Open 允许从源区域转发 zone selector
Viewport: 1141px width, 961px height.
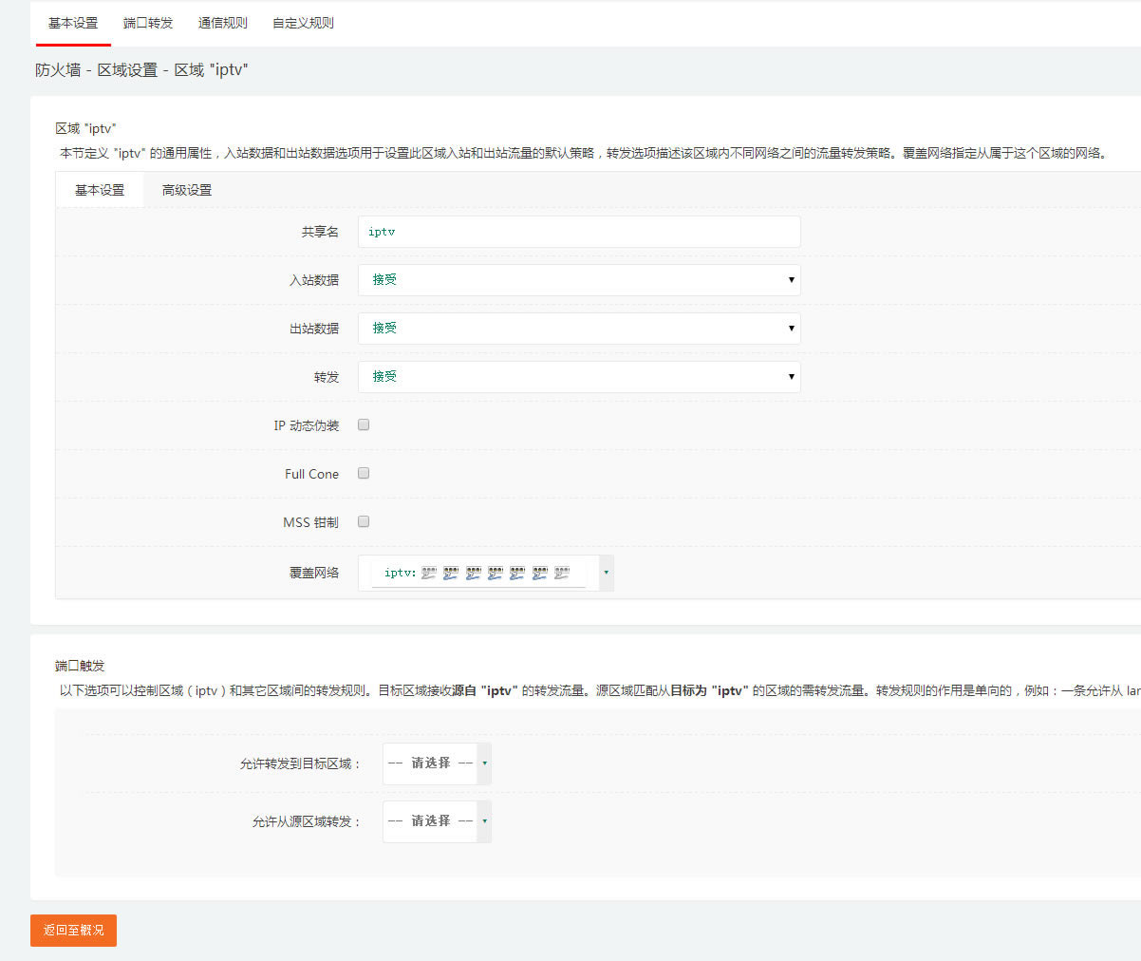437,821
